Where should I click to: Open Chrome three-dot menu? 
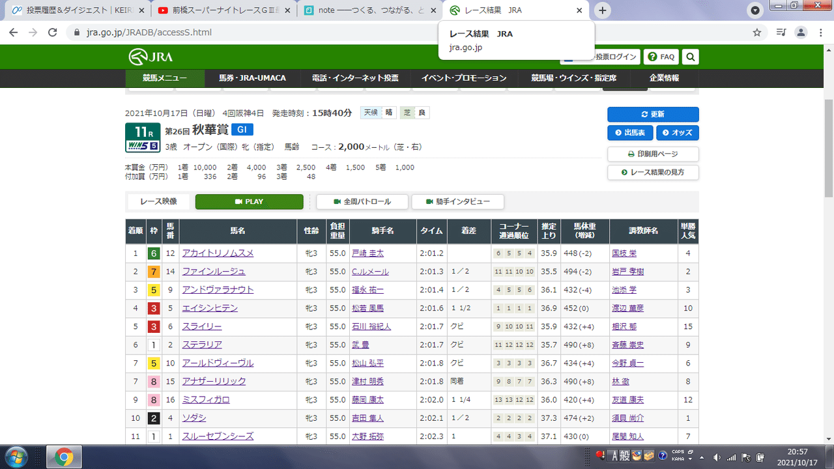click(x=820, y=33)
